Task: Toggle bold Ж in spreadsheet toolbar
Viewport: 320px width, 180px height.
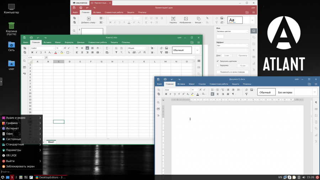Action: 32,52
